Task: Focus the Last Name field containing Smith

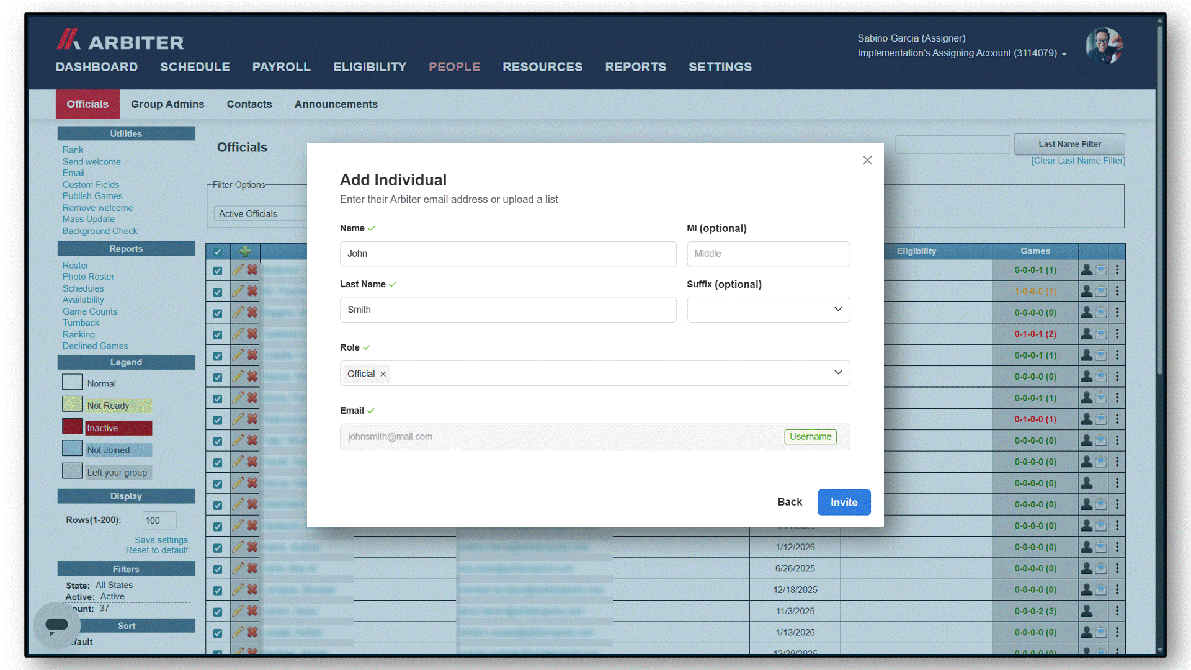Action: coord(508,310)
